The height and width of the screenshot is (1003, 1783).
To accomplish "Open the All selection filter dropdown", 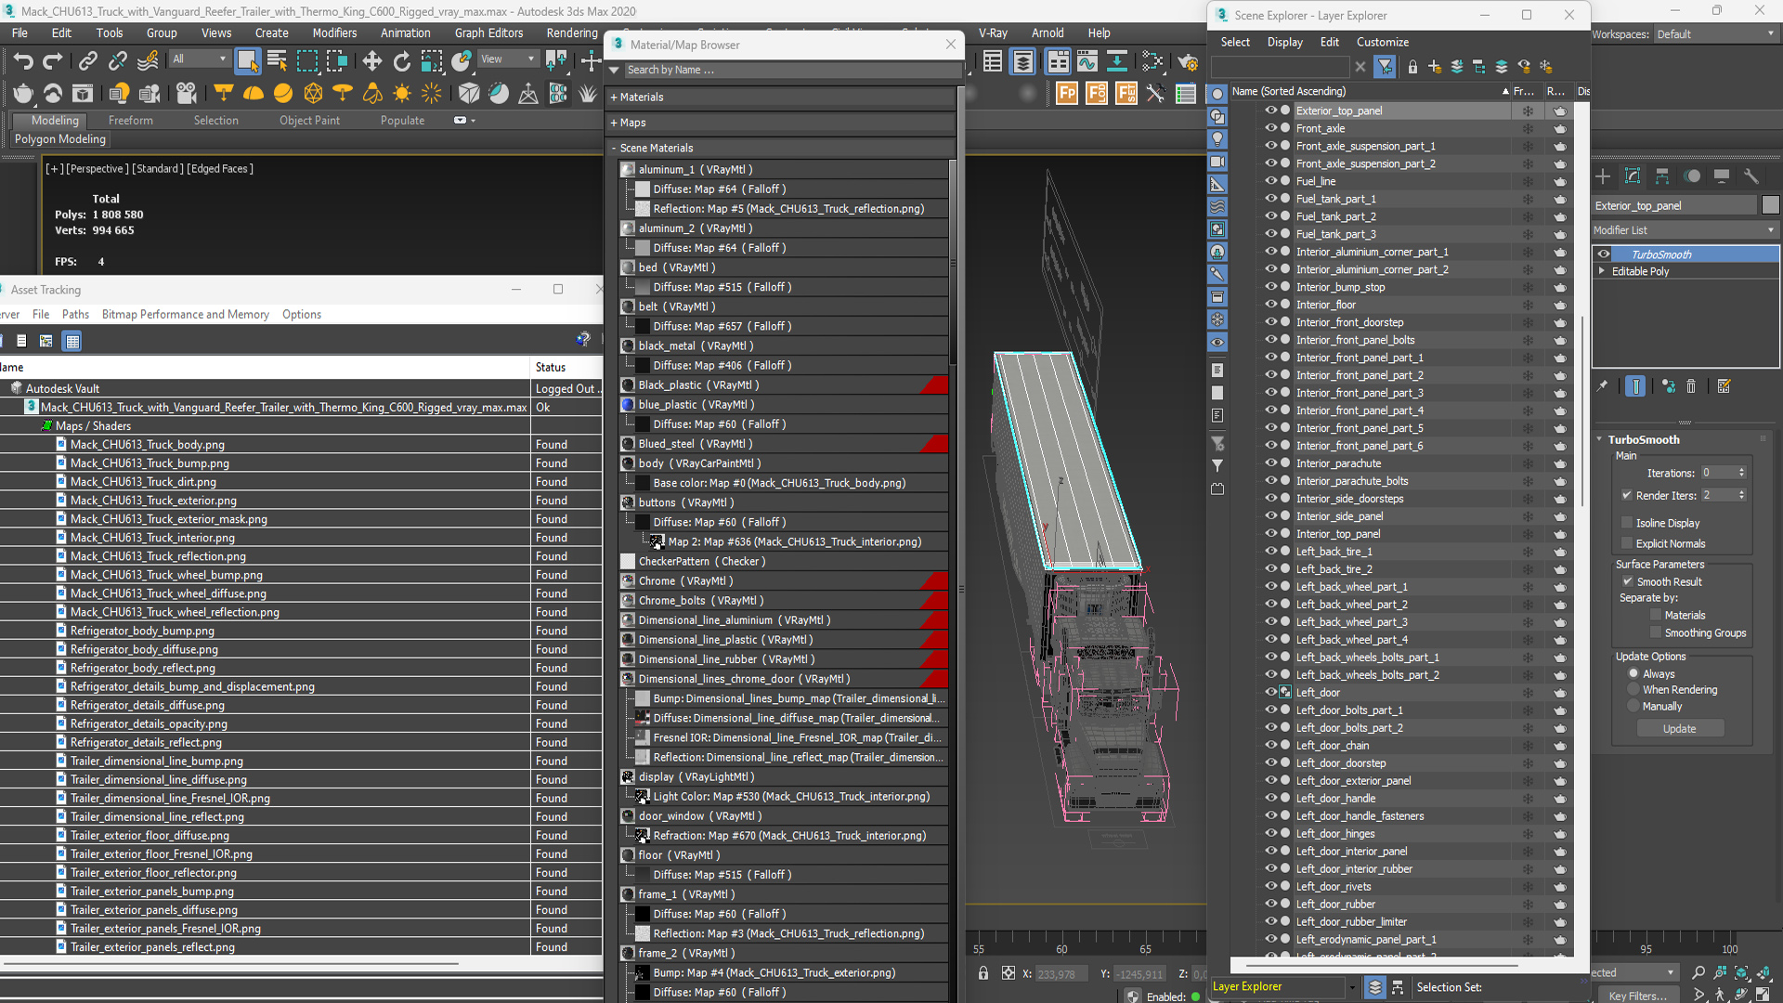I will [x=199, y=59].
